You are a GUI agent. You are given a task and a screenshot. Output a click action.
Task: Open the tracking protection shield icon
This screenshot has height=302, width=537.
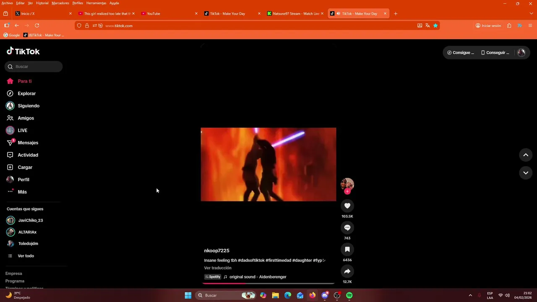coord(79,26)
